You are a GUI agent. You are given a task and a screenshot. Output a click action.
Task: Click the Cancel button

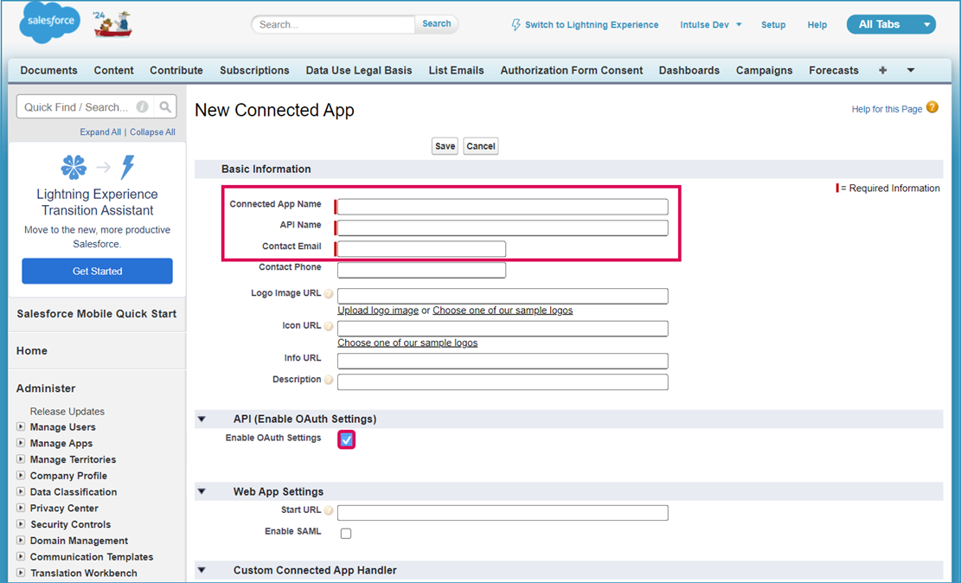(x=481, y=146)
